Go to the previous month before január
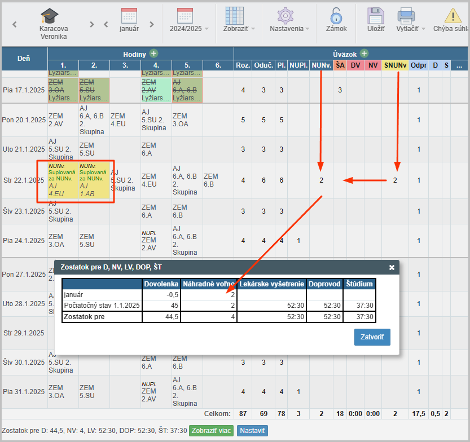 pyautogui.click(x=106, y=24)
